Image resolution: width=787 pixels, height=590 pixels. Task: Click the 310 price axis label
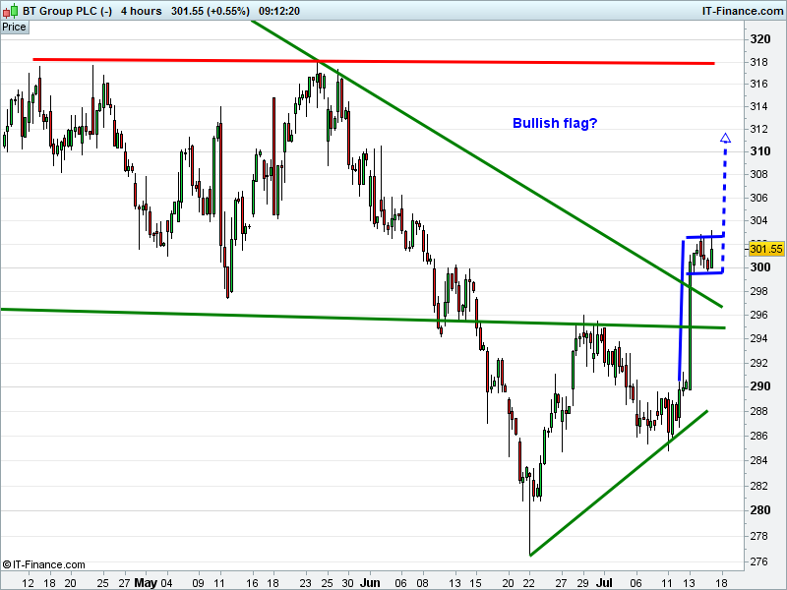(759, 151)
